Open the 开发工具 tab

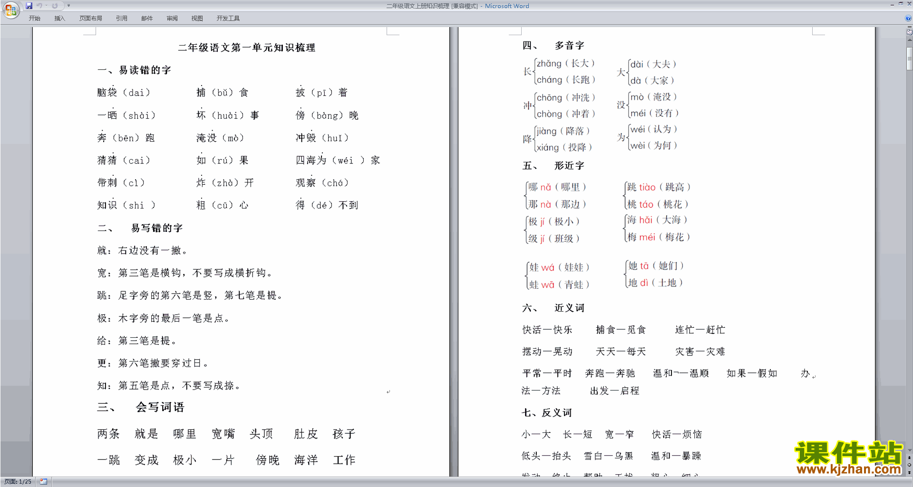228,19
